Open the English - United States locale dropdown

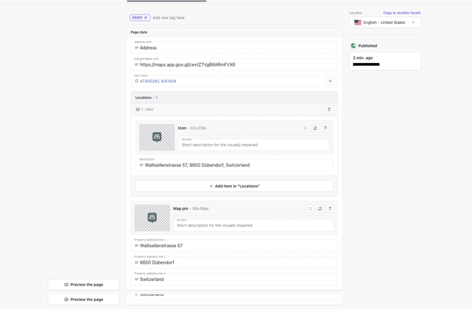385,23
